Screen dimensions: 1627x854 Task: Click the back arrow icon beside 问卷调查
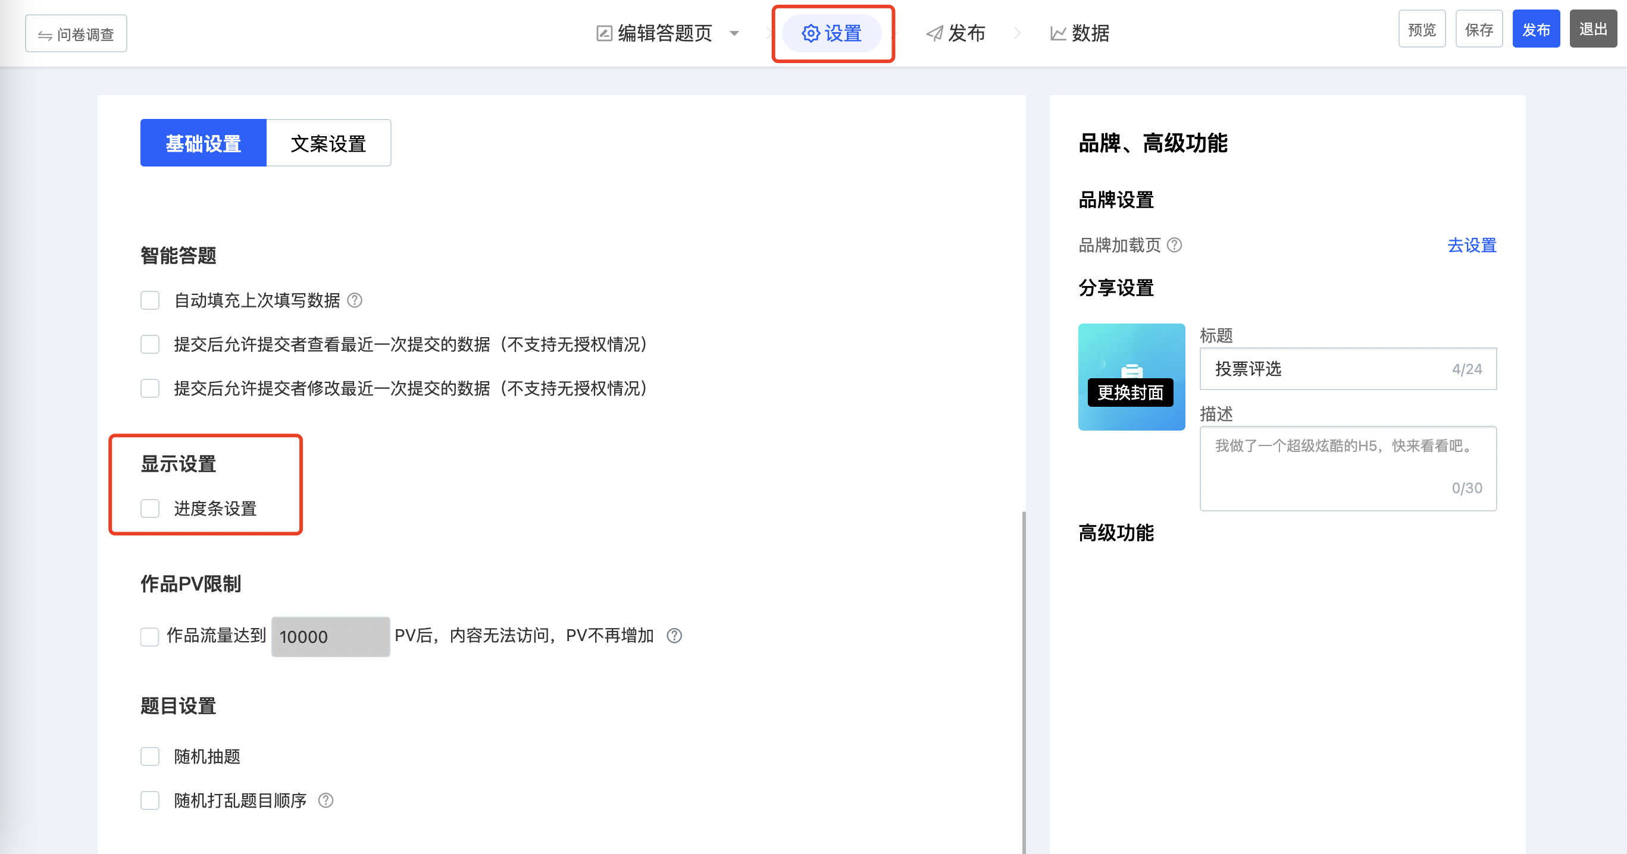[x=45, y=35]
